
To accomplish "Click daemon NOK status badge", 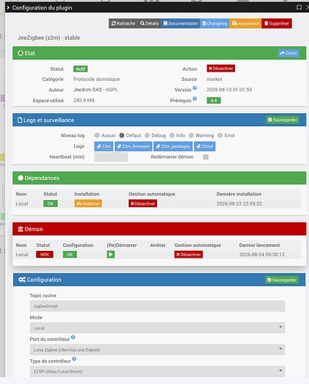I will (x=45, y=255).
